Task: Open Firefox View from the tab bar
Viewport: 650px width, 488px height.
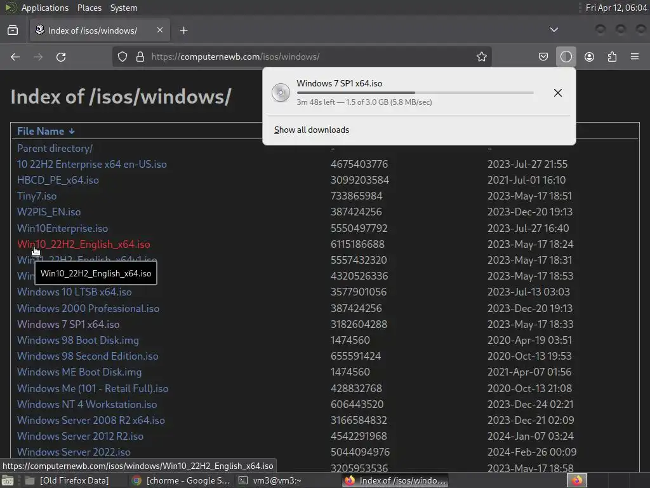Action: [13, 30]
